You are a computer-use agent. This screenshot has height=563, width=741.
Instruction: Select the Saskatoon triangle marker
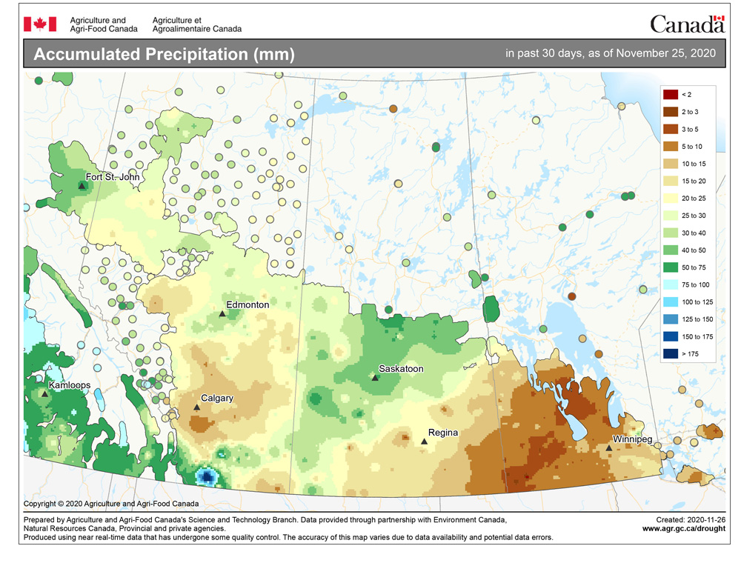pyautogui.click(x=375, y=378)
